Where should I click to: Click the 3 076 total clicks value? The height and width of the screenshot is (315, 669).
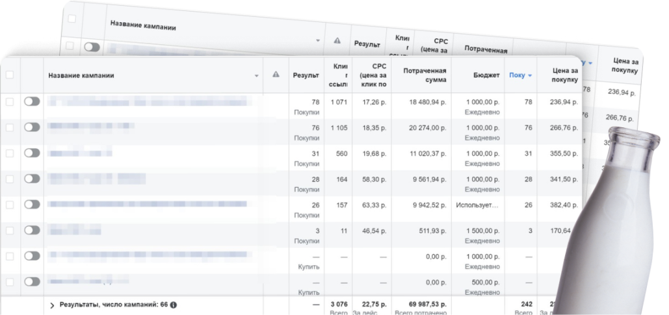pos(339,305)
